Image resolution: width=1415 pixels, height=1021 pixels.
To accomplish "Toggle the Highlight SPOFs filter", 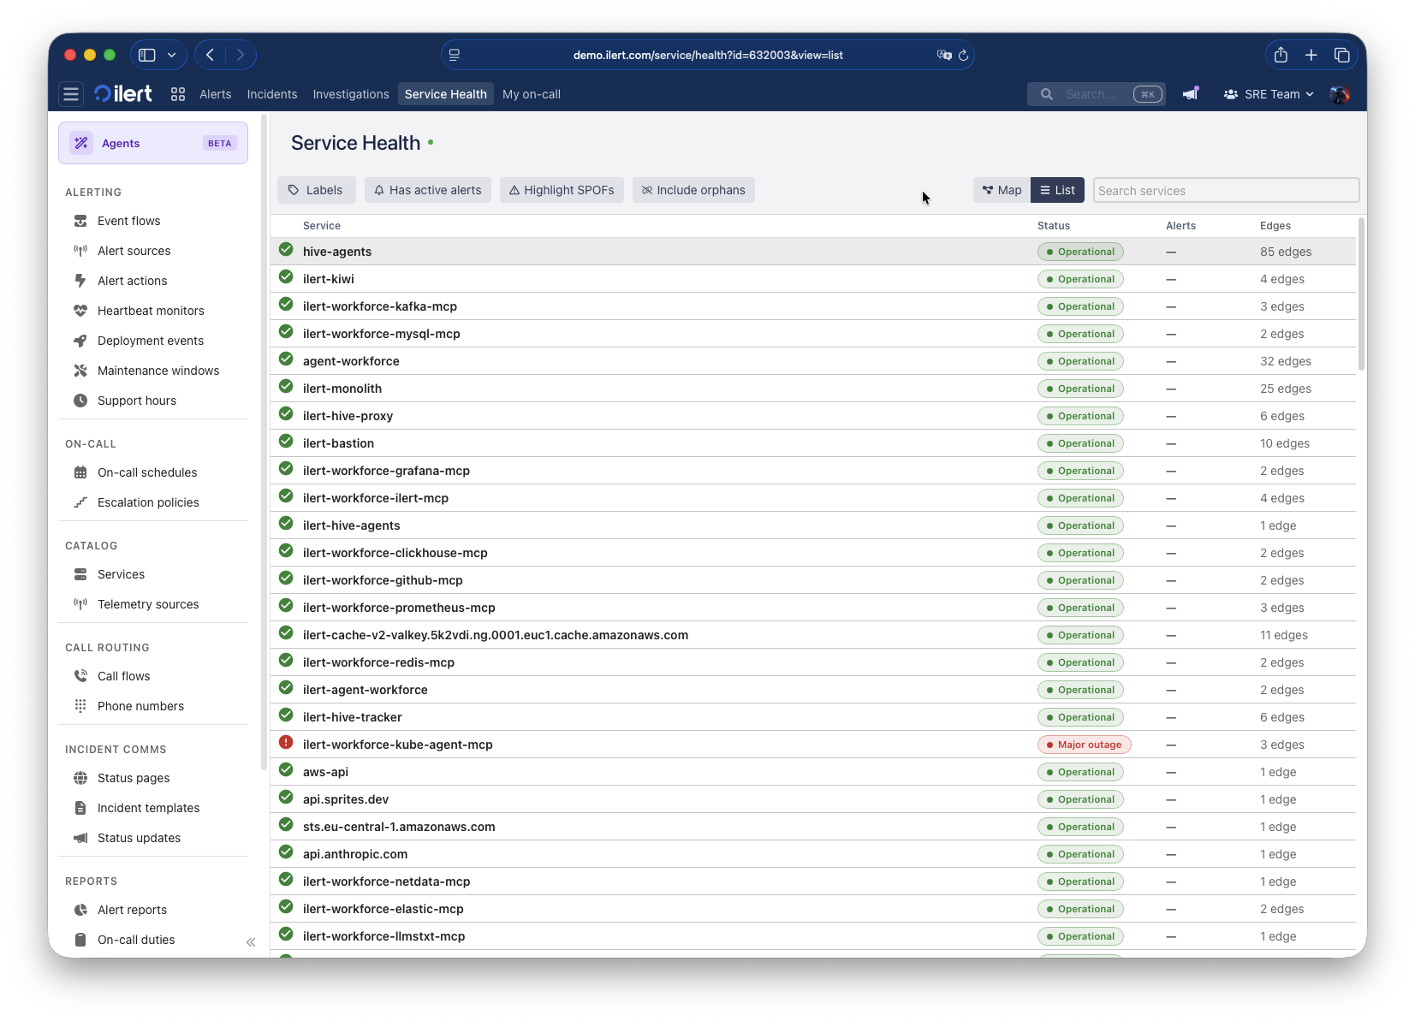I will click(562, 190).
